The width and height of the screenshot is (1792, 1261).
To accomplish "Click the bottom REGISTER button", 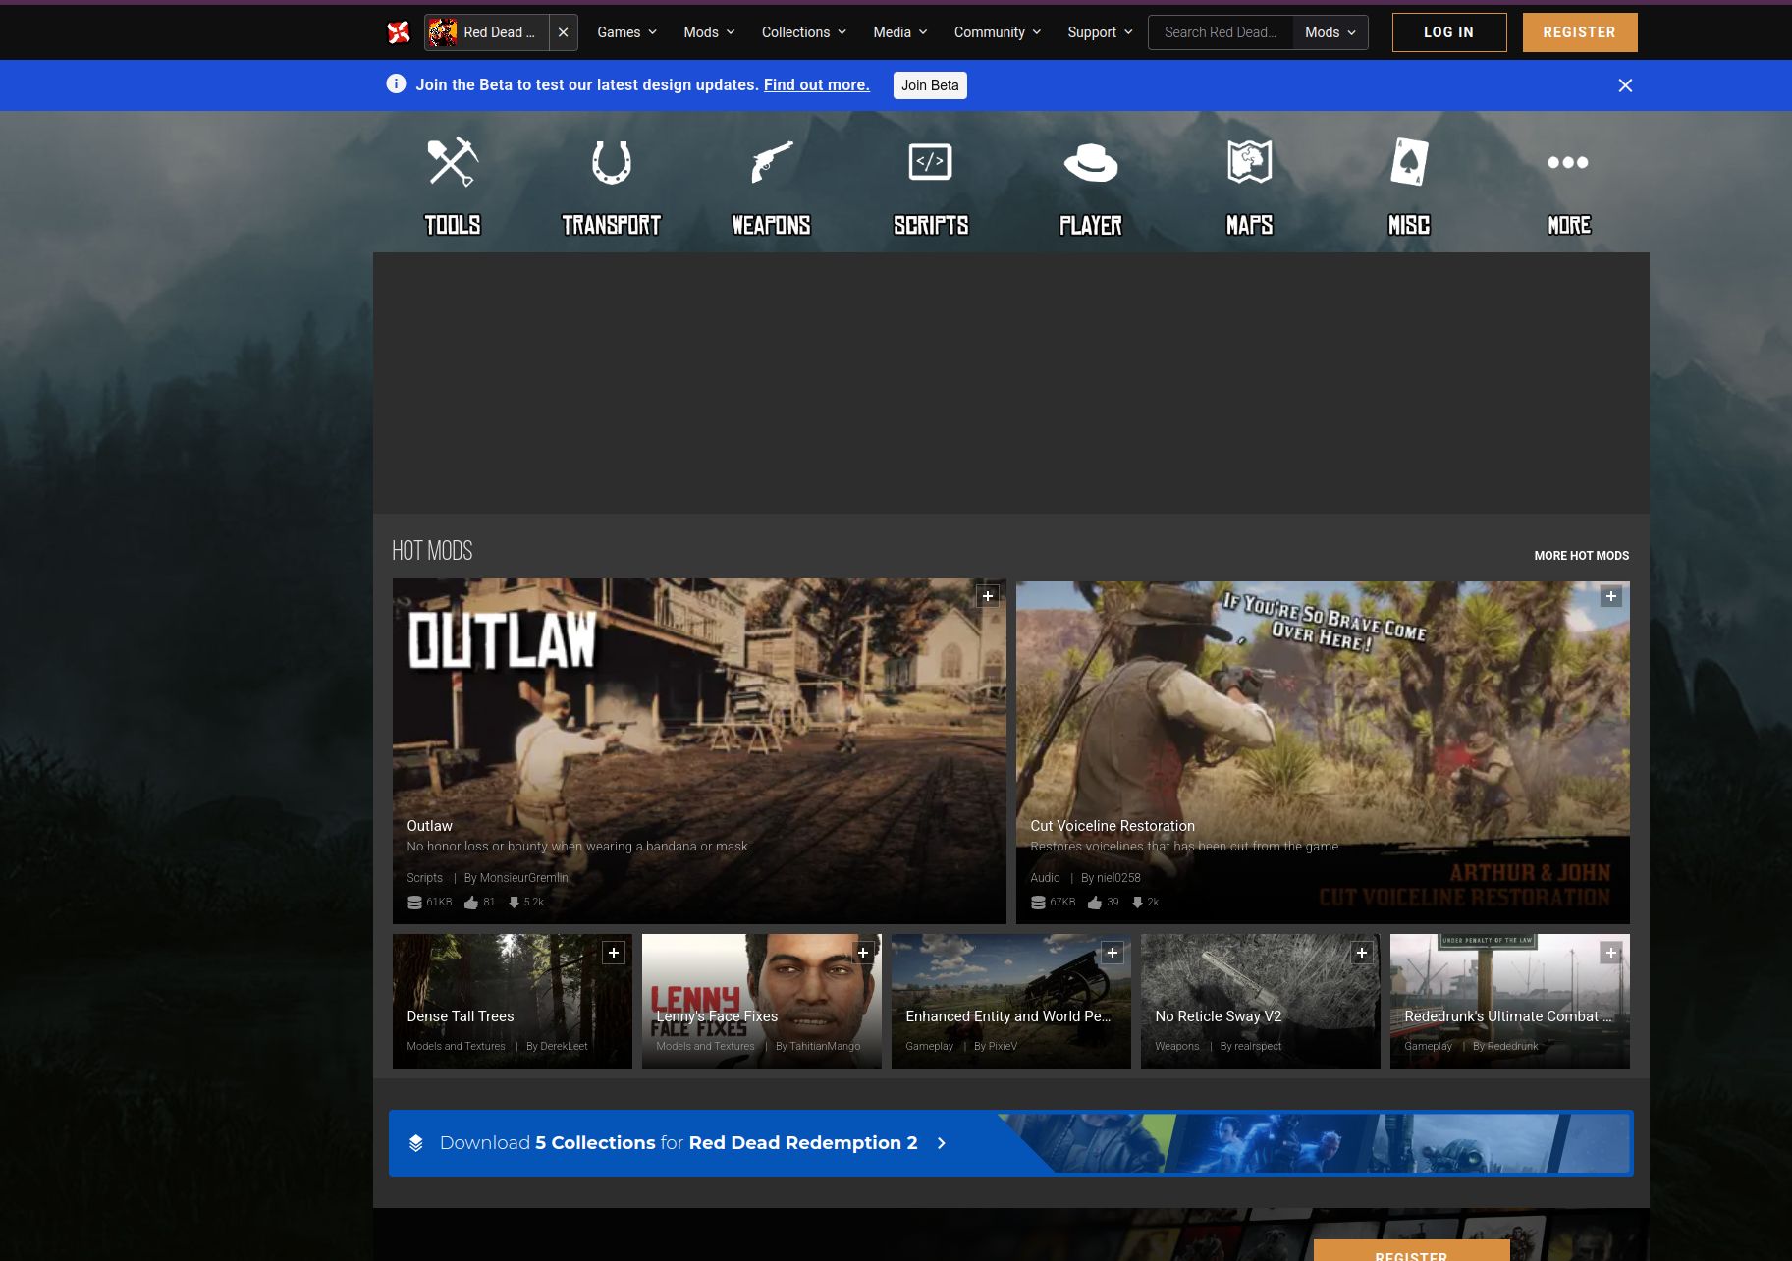I will 1411,1252.
